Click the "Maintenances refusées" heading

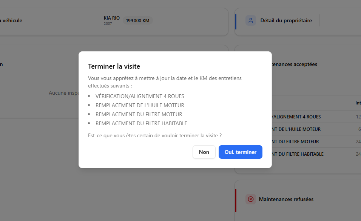pos(286,199)
